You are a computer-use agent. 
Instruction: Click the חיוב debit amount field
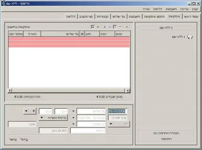coord(61,111)
